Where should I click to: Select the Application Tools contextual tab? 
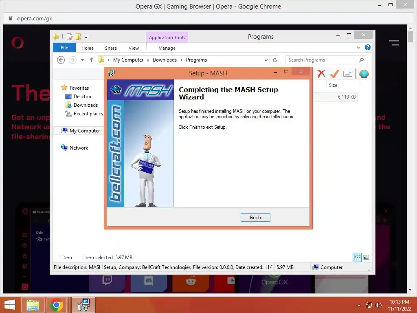tap(167, 37)
